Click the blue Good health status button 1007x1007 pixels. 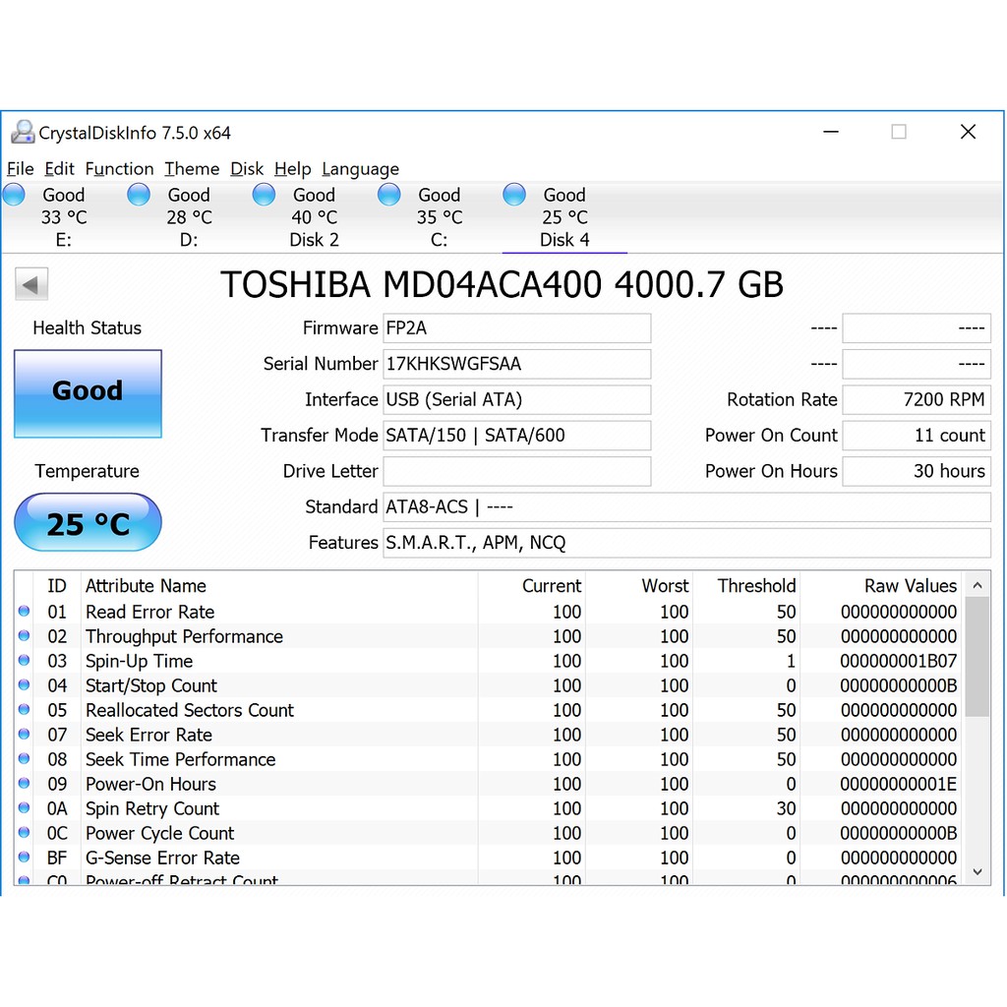(88, 393)
